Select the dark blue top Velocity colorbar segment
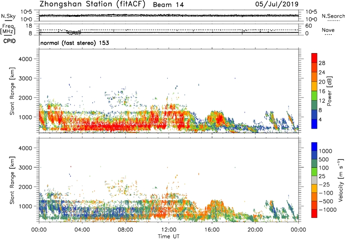The height and width of the screenshot is (239, 345). [315, 147]
